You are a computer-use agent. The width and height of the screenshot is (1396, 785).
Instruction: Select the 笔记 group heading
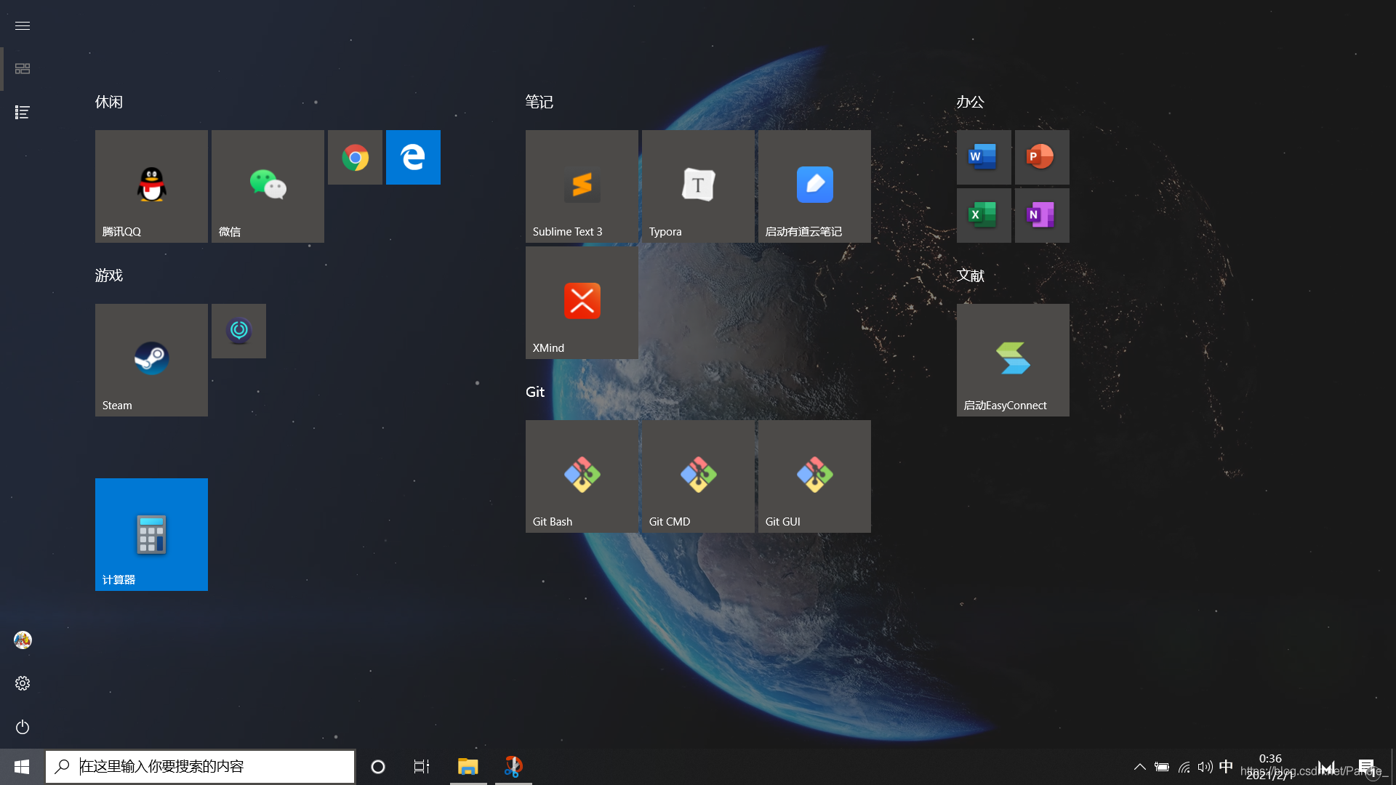(539, 102)
